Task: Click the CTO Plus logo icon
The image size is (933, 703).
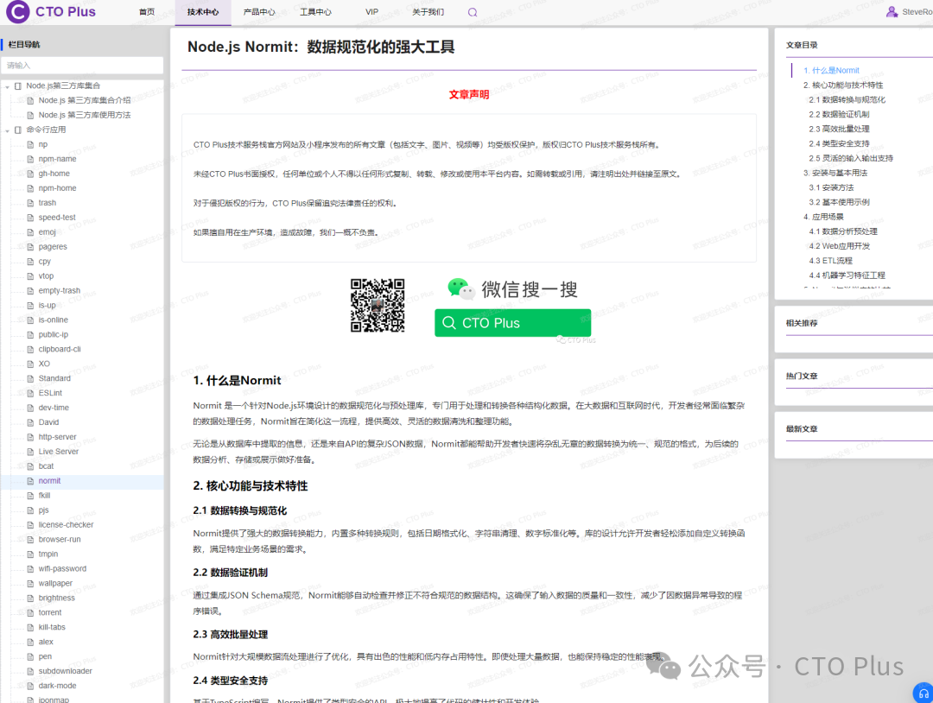Action: (17, 11)
